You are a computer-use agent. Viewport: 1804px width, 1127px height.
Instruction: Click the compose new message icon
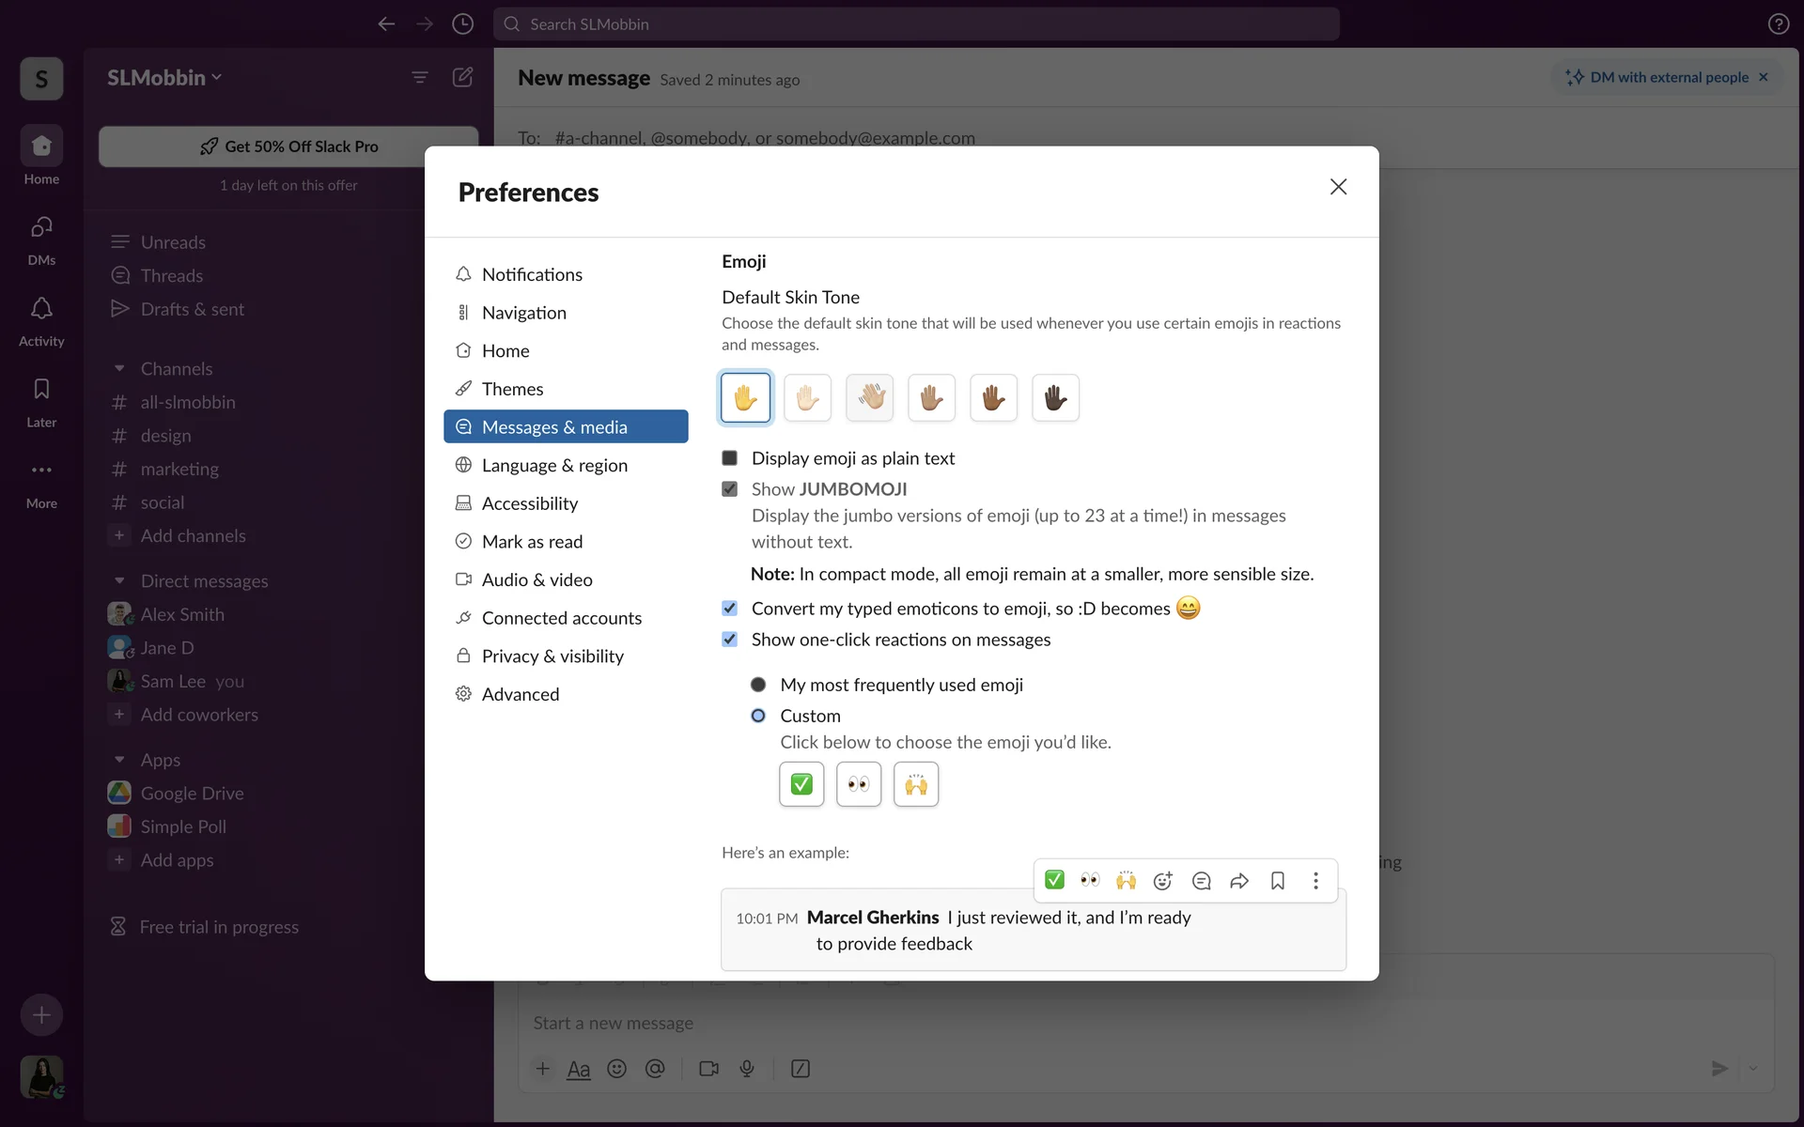[x=462, y=77]
